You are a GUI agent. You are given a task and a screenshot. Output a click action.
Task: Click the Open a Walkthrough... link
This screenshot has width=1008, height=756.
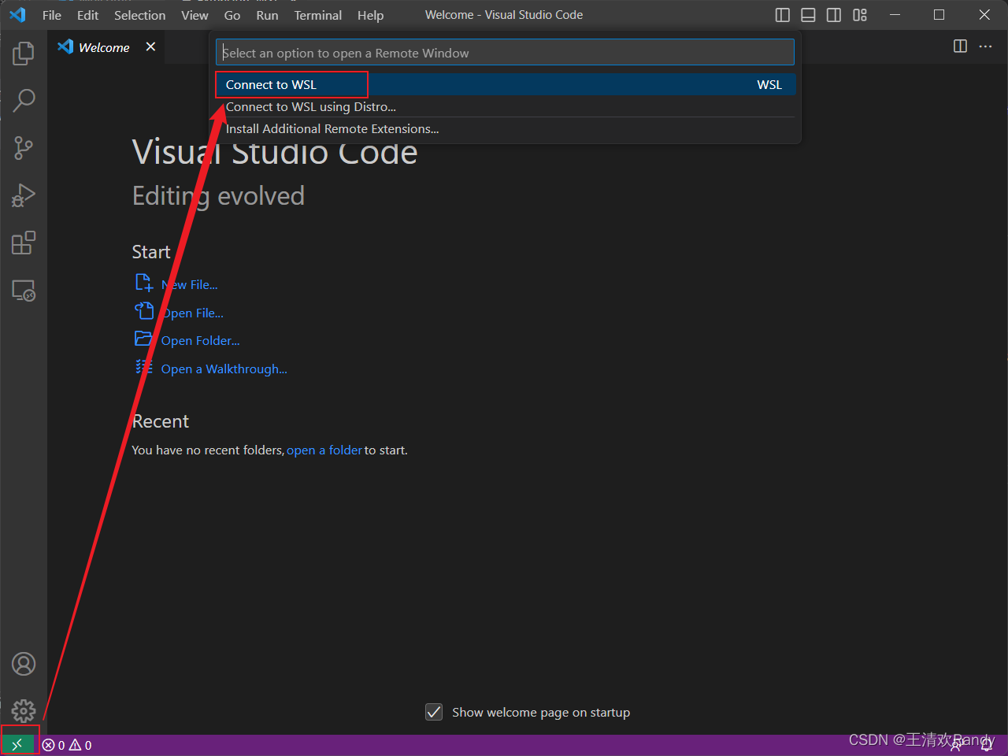pyautogui.click(x=224, y=369)
